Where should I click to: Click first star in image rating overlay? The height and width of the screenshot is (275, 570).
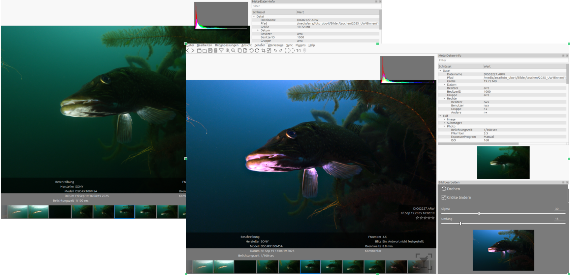click(x=417, y=218)
